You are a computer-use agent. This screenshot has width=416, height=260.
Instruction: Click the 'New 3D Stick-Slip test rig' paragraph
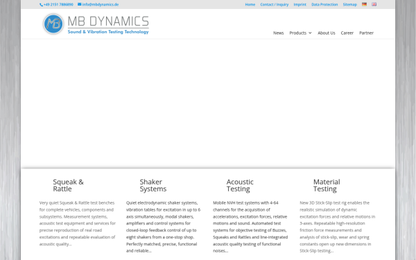click(338, 227)
